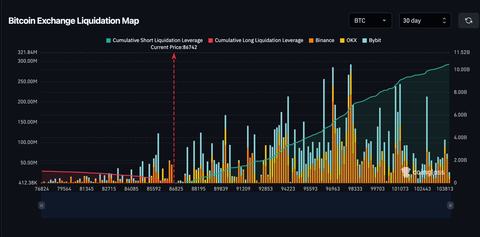Click the right range slider handle icon
This screenshot has width=480, height=237.
click(450, 205)
